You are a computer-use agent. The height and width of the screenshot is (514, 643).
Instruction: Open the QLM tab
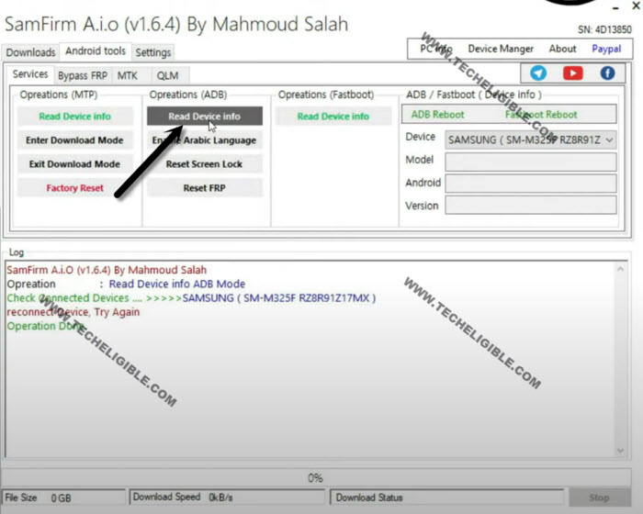pos(167,76)
